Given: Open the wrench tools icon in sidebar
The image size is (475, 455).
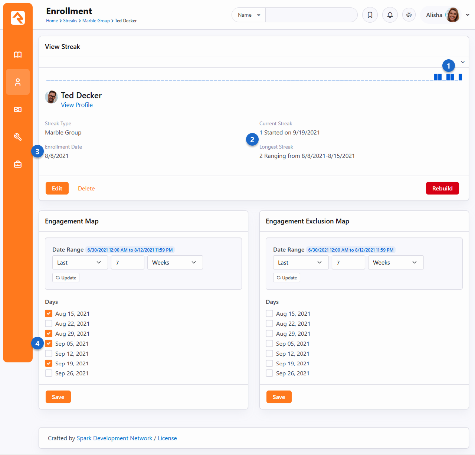Looking at the screenshot, I should pos(18,137).
